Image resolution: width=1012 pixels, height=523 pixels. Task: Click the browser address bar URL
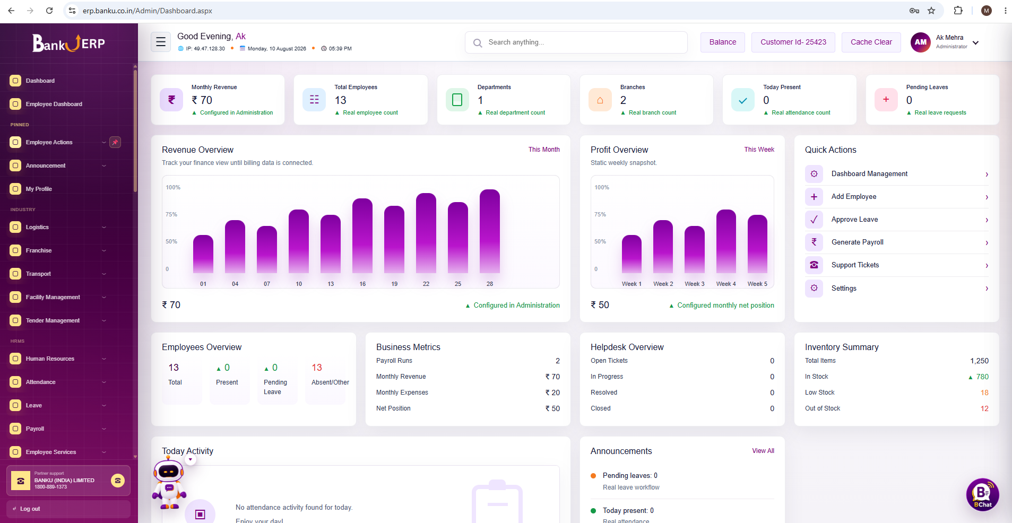pyautogui.click(x=148, y=11)
